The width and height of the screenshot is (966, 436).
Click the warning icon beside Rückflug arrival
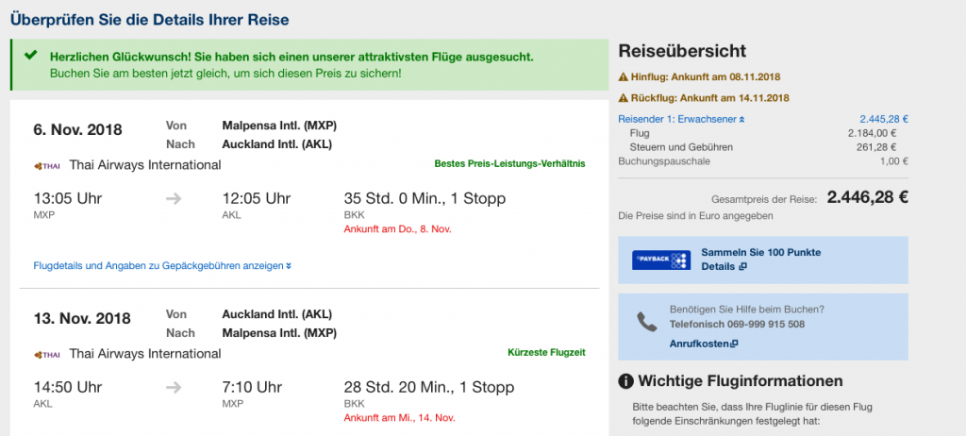623,98
